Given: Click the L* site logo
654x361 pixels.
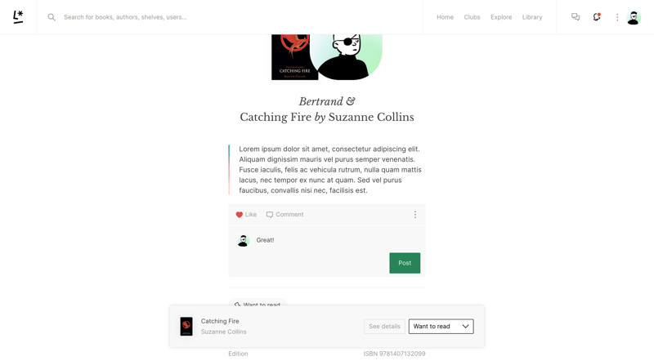Looking at the screenshot, I should pyautogui.click(x=18, y=17).
